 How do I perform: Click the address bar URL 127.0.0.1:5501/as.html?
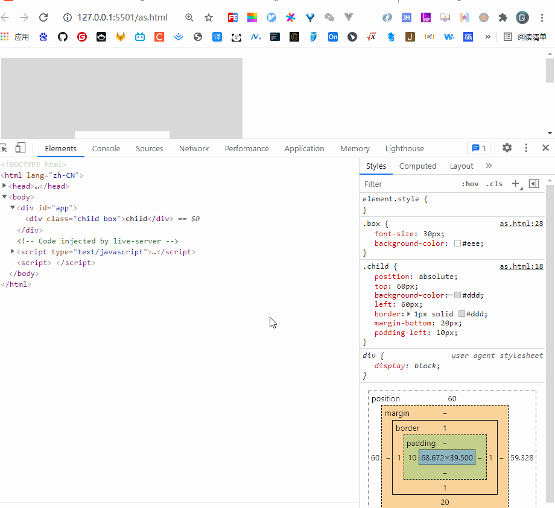(122, 17)
